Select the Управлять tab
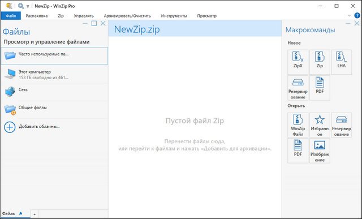 tap(84, 16)
